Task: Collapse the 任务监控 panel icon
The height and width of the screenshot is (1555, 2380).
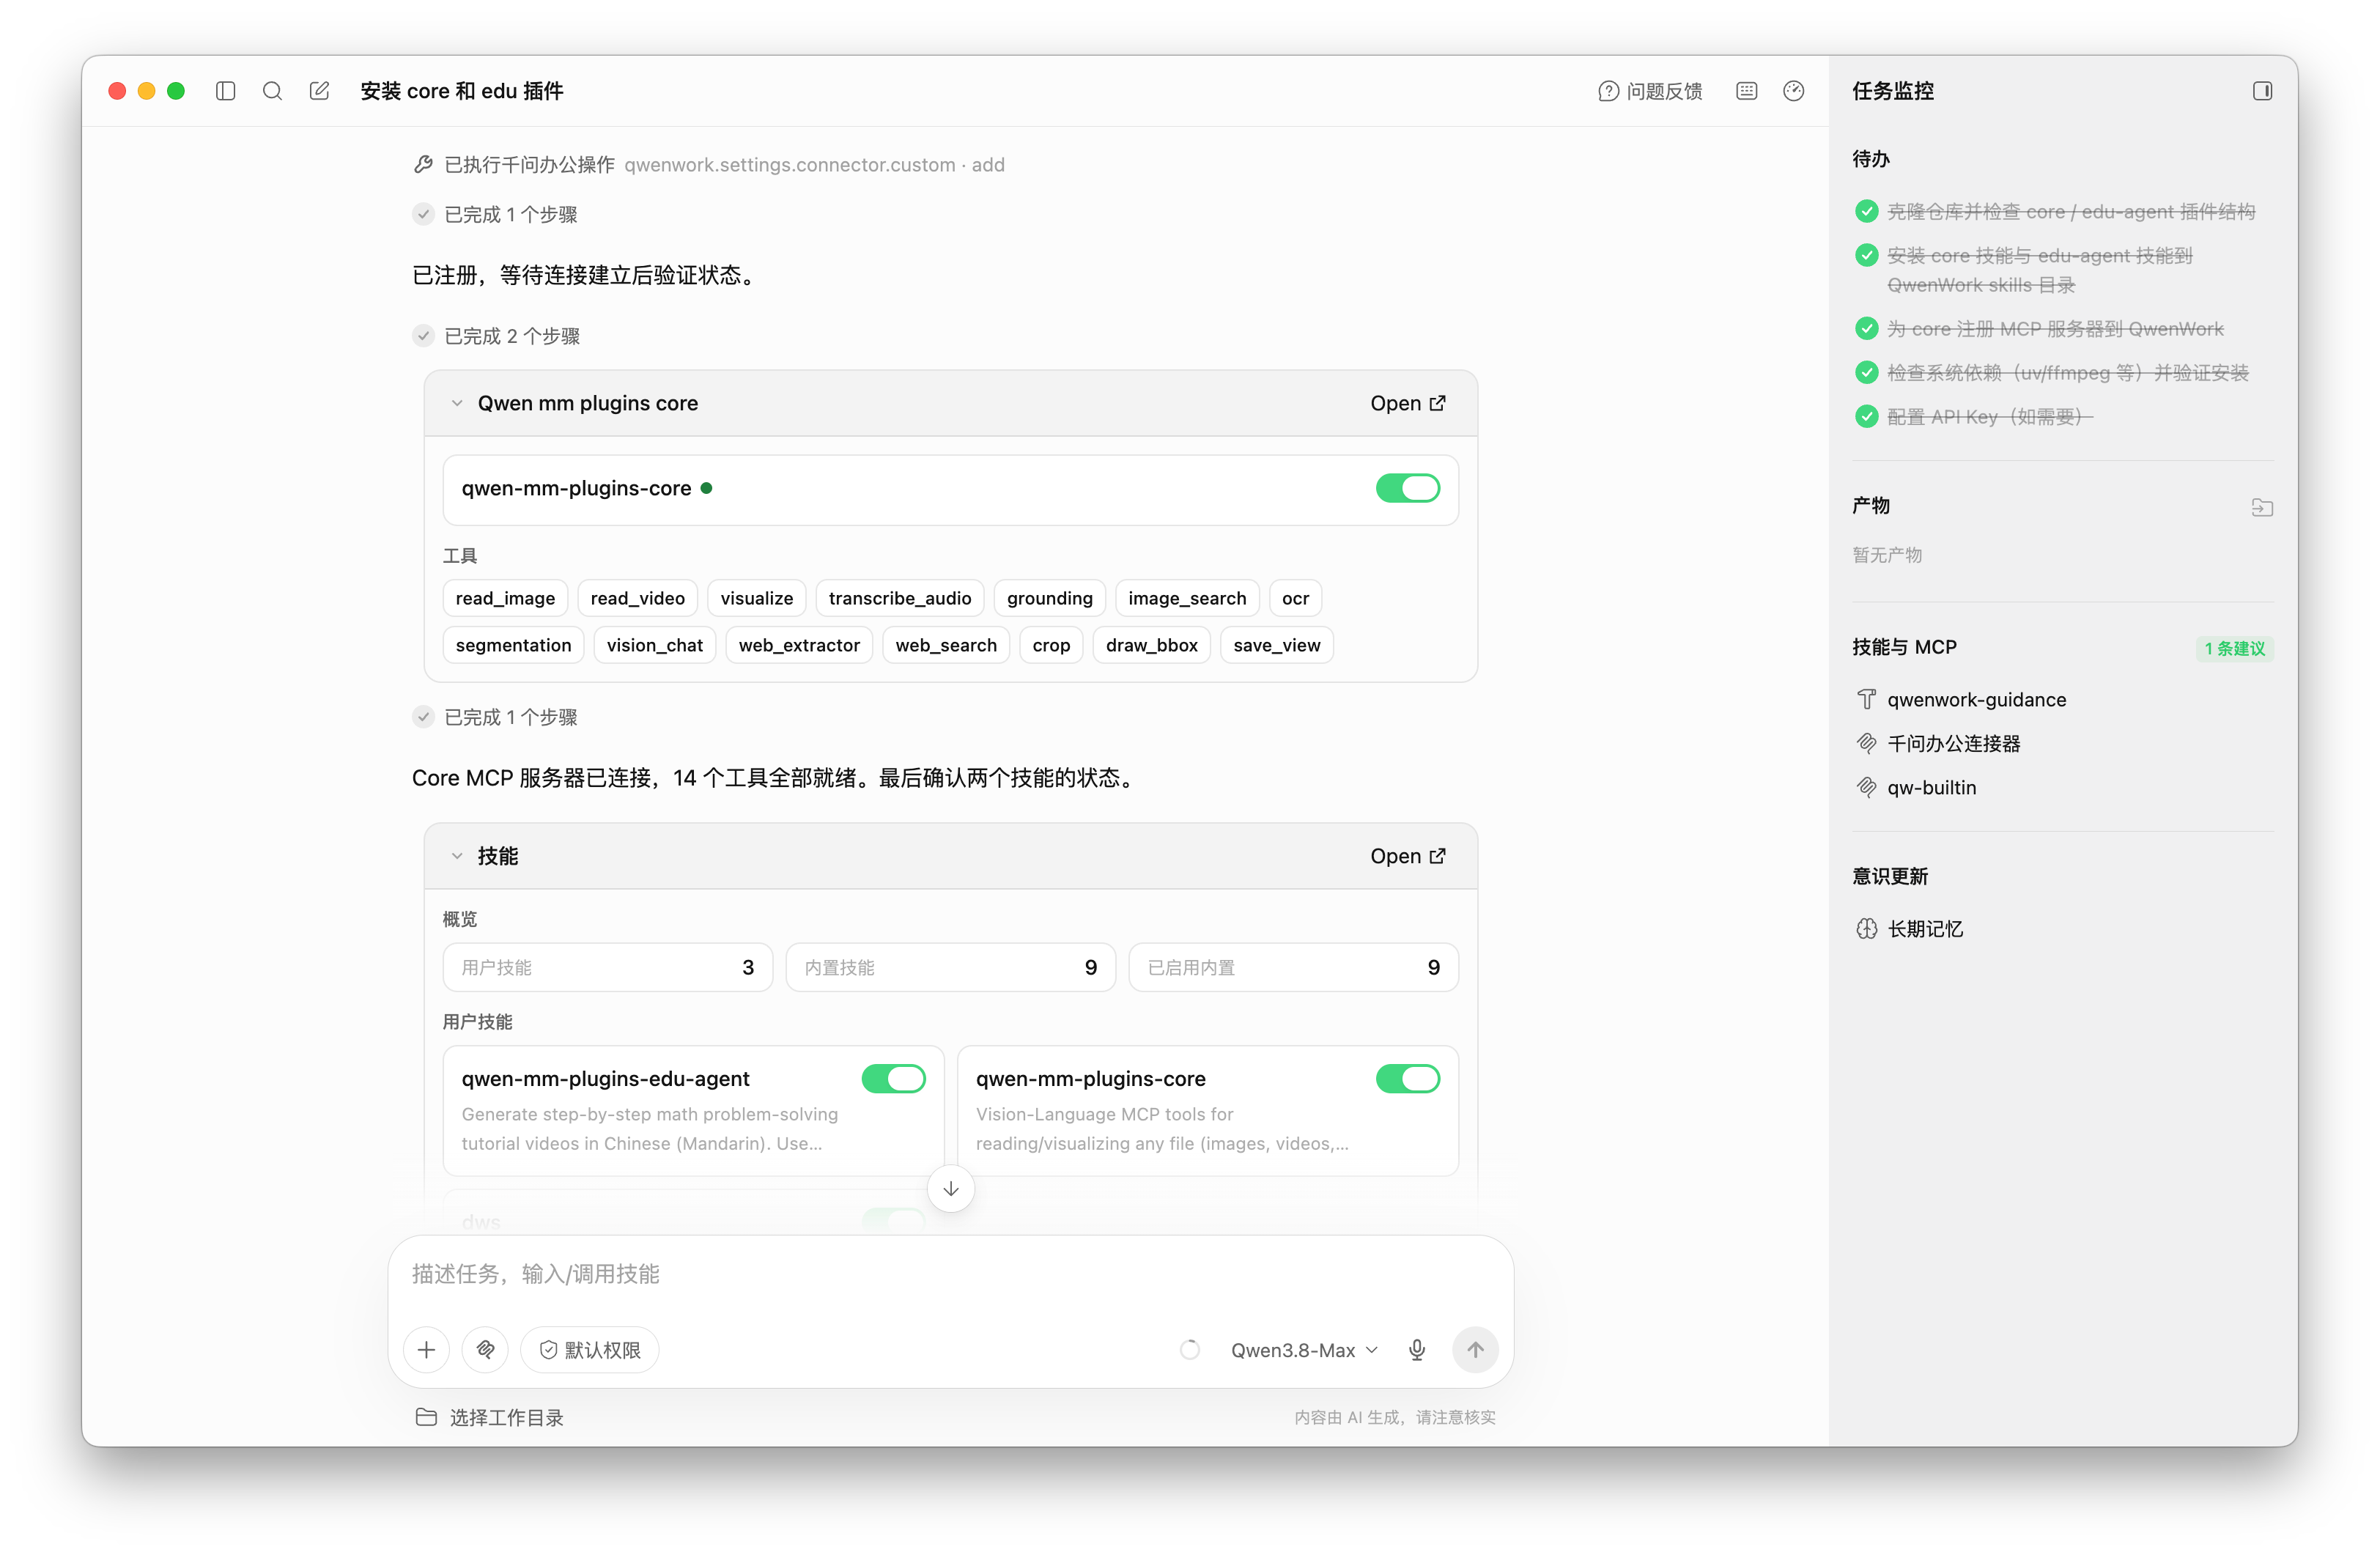Action: pyautogui.click(x=2262, y=91)
